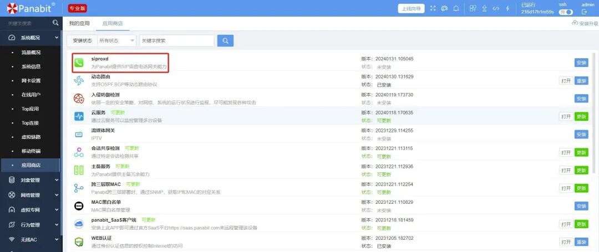Viewport: 599px width, 252px height.
Task: Click the green phone icon for siproxd
Action: 79,63
